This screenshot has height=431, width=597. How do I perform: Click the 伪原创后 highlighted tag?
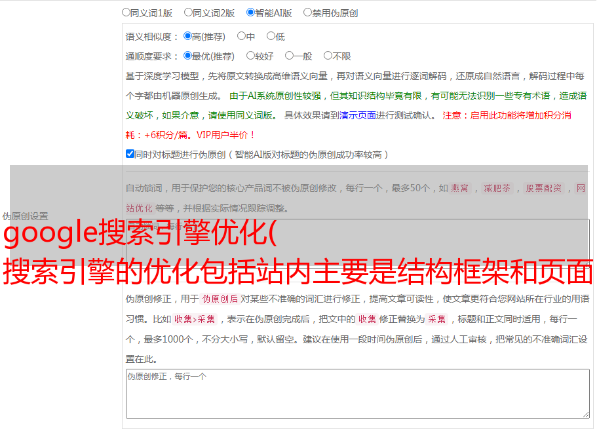coord(220,299)
